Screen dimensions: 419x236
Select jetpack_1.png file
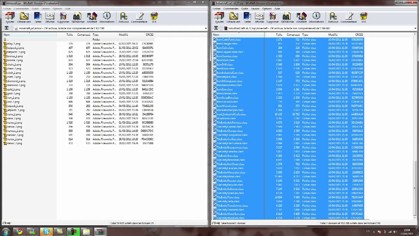15,106
